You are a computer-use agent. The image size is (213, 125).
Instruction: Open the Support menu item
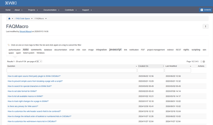tap(86, 10)
